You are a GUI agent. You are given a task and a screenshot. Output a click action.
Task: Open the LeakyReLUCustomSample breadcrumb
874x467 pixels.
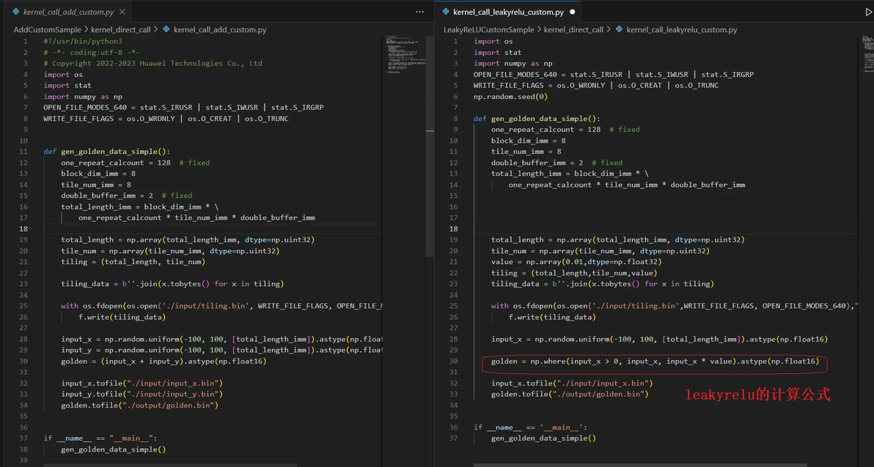pos(489,29)
